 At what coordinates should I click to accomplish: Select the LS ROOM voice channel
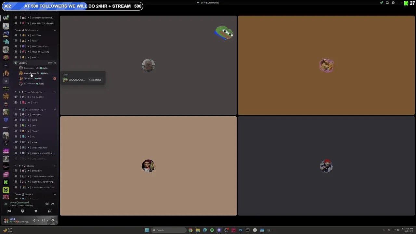point(35,63)
